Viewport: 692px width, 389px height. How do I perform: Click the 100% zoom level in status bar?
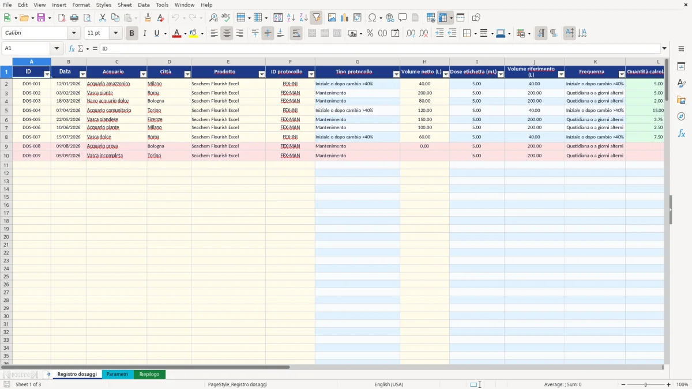coord(682,384)
